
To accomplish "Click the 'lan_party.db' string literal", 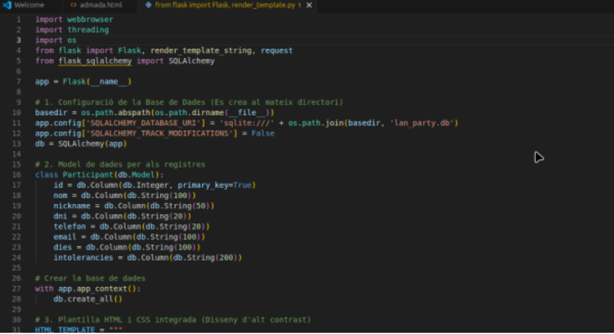I will [x=422, y=123].
